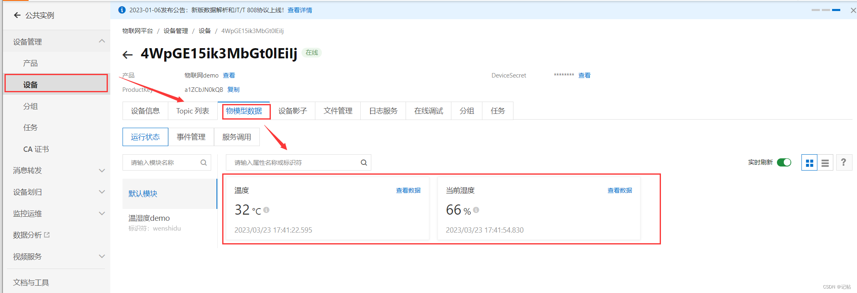This screenshot has height=293, width=857.
Task: Click the back arrow beside 公共实例
Action: coord(17,15)
